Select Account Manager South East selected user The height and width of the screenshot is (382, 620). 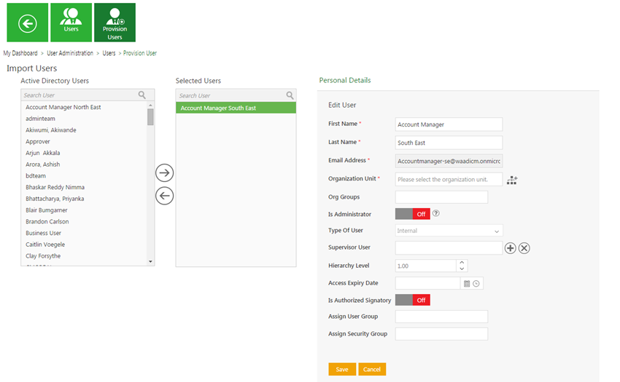click(x=236, y=108)
